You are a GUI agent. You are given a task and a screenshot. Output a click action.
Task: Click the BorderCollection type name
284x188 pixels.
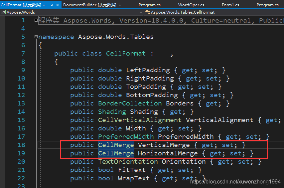(x=130, y=103)
